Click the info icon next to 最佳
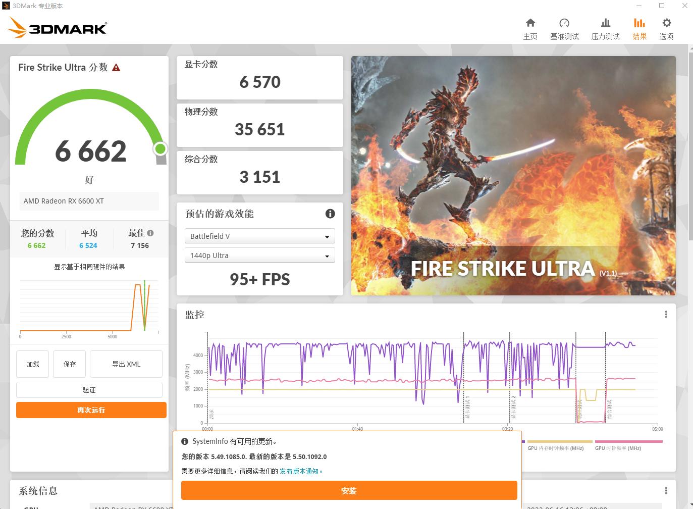Viewport: 693px width, 509px height. [150, 233]
